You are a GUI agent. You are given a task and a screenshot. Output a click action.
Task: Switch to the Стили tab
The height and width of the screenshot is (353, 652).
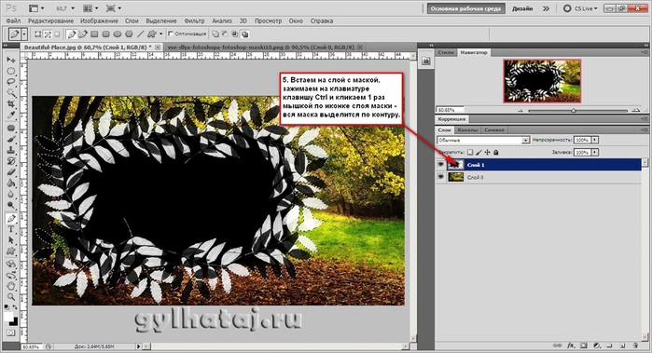(x=446, y=52)
